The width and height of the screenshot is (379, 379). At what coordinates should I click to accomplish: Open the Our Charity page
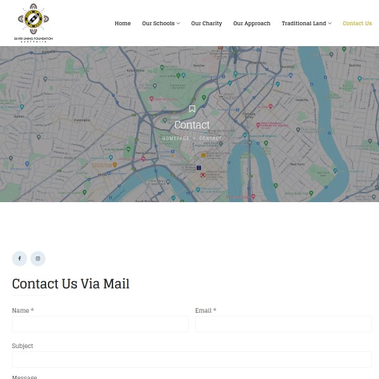coord(207,23)
